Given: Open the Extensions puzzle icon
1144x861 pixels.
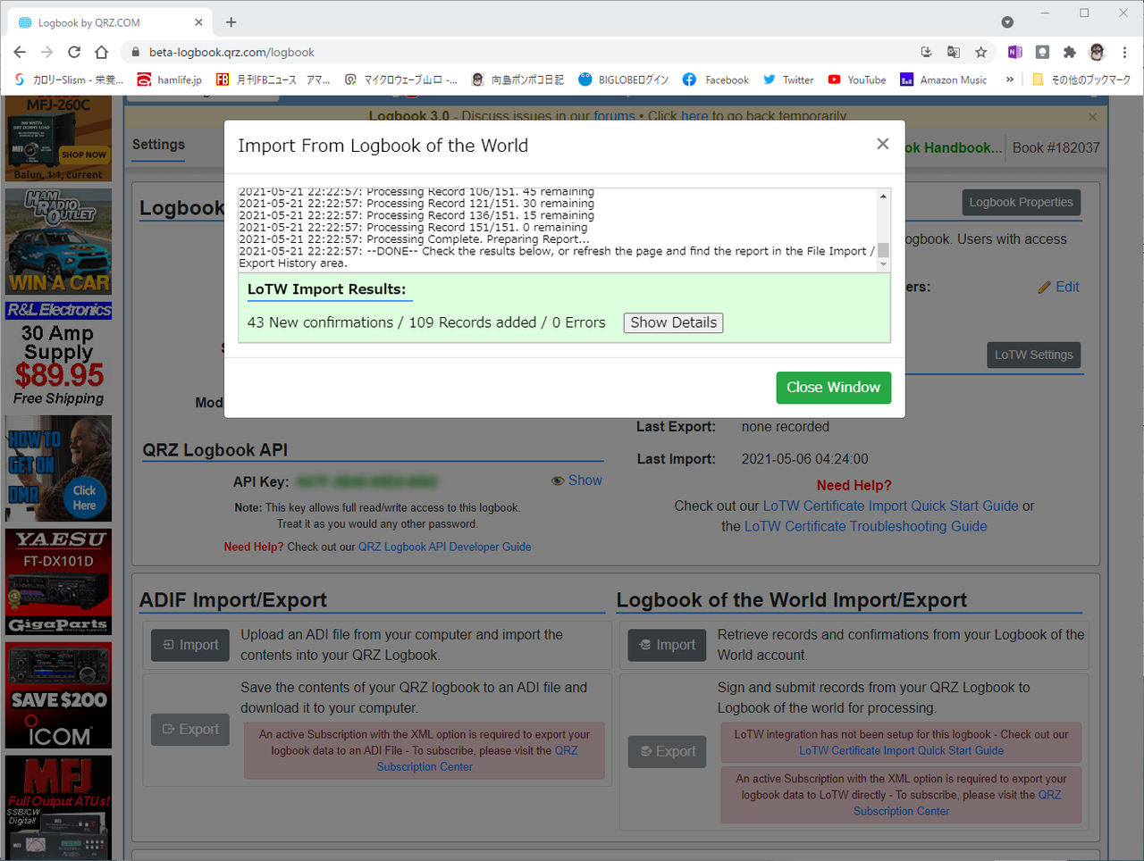Looking at the screenshot, I should [1069, 52].
